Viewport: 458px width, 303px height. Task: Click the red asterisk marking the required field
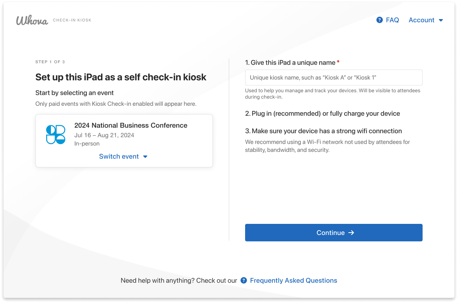coord(337,62)
